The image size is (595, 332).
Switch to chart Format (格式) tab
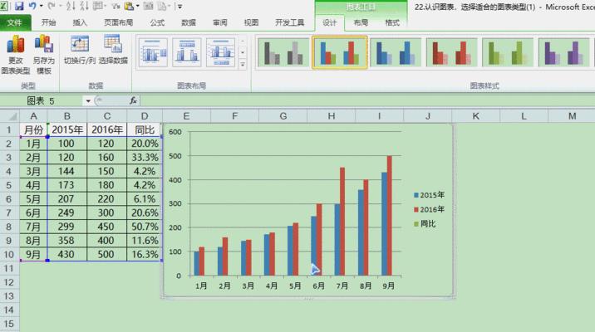point(392,22)
